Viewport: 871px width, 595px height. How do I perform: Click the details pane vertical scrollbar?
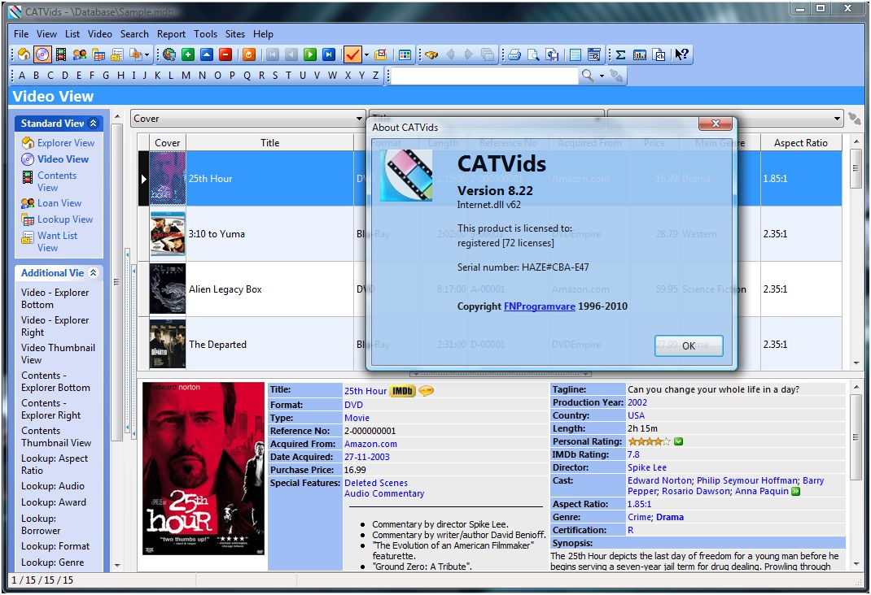(856, 437)
